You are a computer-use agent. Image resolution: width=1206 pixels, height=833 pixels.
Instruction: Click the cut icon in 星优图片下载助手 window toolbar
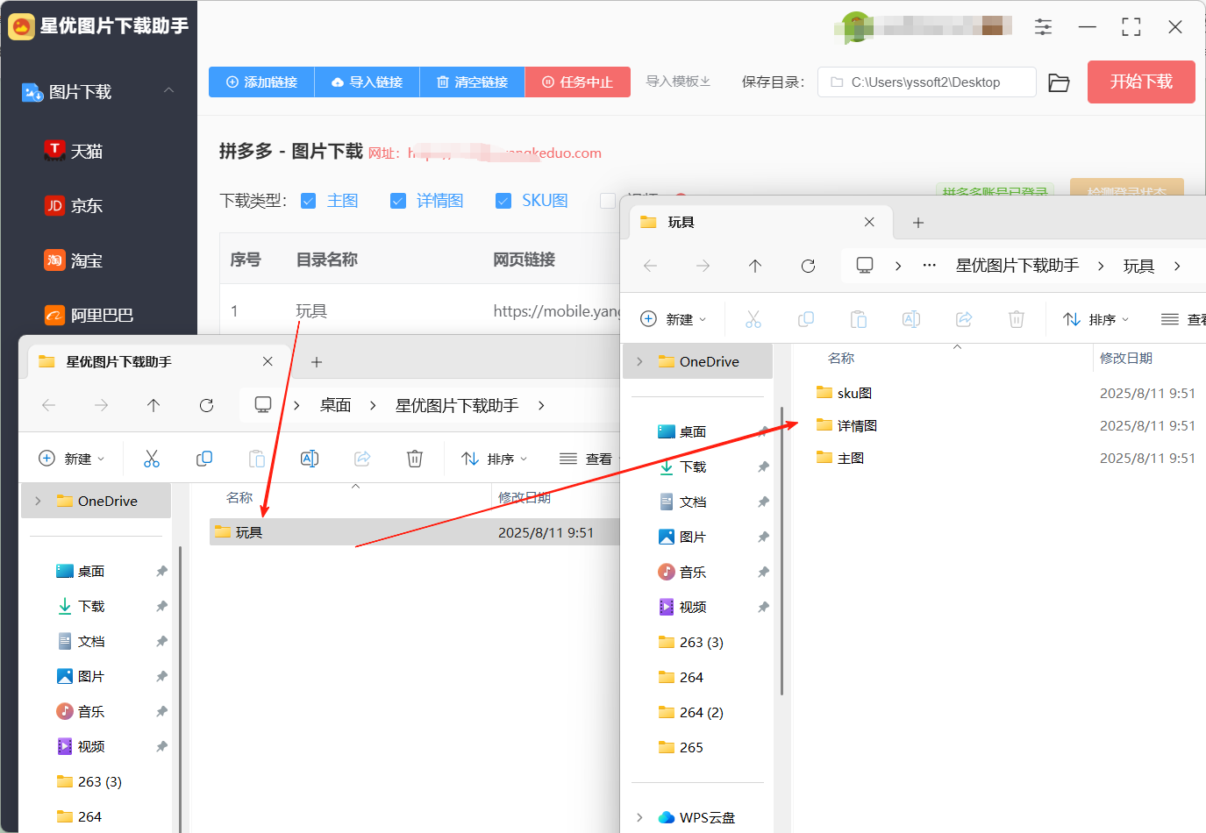tap(152, 459)
